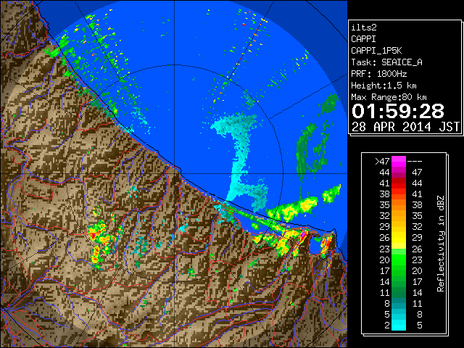Select the 'PRF: 1800Hz' text

point(379,74)
